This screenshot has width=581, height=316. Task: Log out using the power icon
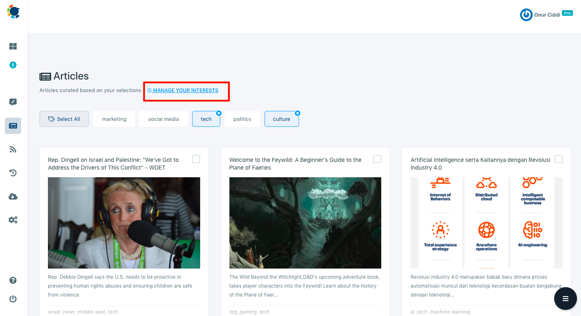click(x=13, y=299)
